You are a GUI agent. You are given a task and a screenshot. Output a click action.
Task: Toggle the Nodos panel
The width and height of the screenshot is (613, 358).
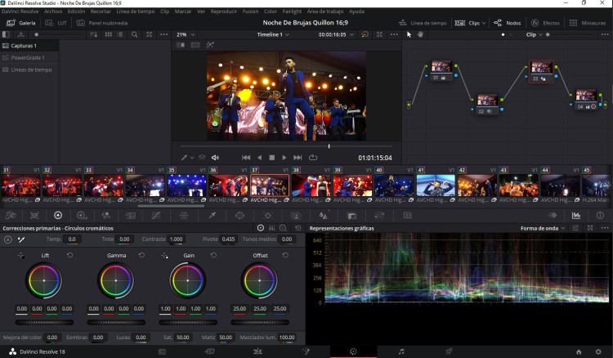508,23
